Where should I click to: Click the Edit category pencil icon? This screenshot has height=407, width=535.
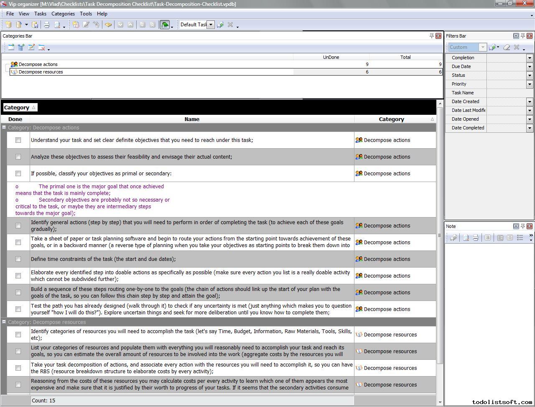pos(31,48)
